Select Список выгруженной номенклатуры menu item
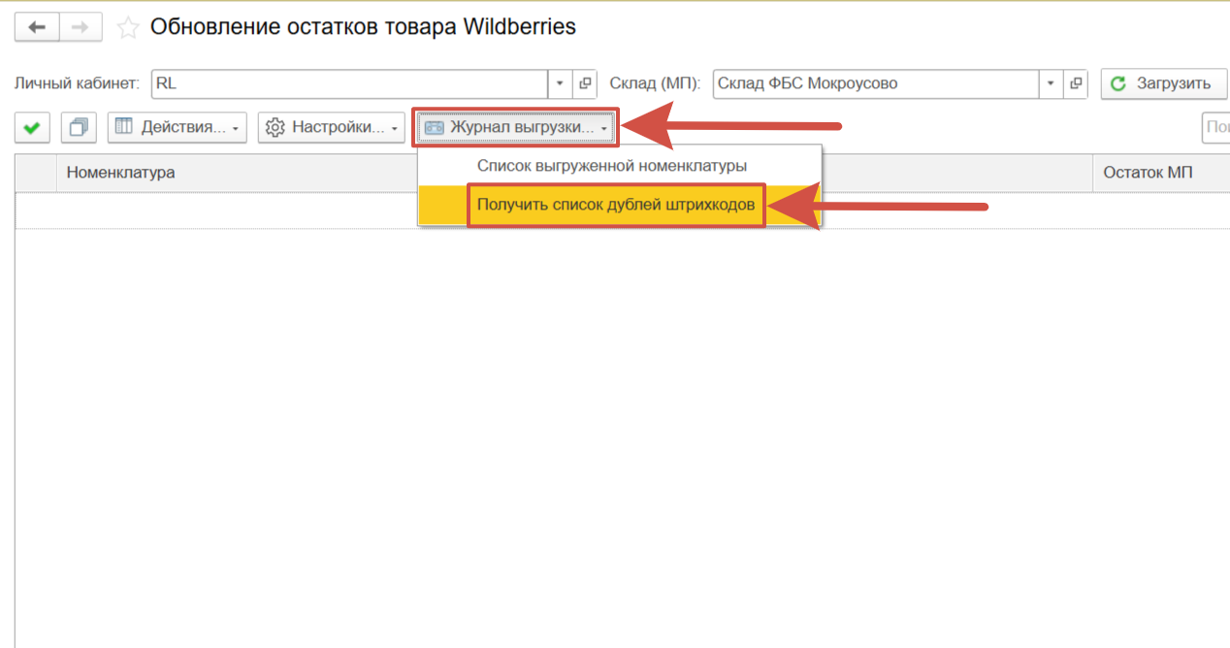The image size is (1230, 648). [611, 166]
